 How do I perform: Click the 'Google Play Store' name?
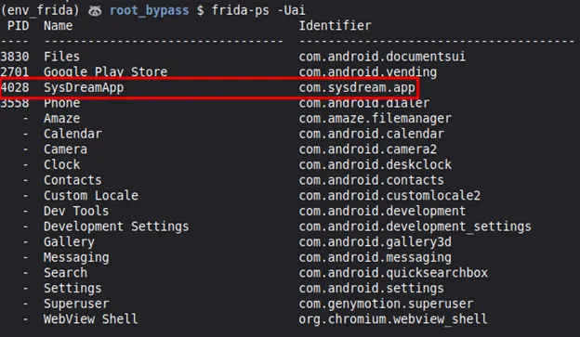tap(105, 71)
